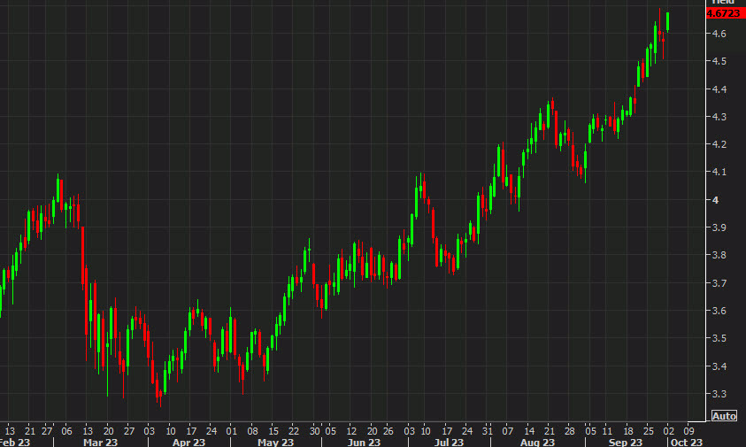Click the 08 date tick label

252,431
